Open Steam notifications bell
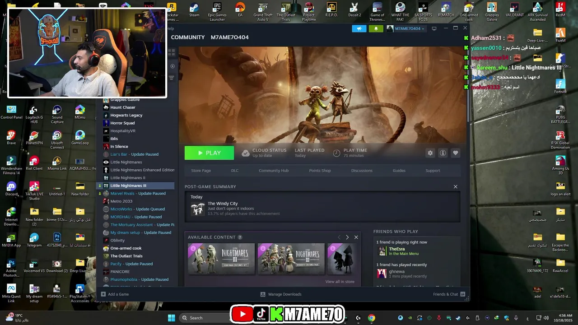Image resolution: width=578 pixels, height=325 pixels. coord(376,28)
